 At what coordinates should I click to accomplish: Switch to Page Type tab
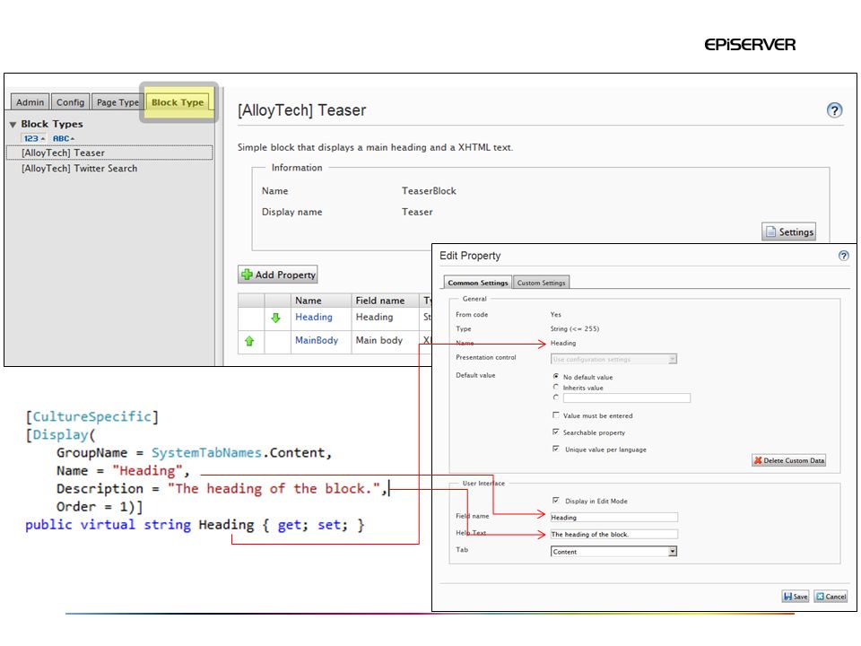tap(117, 102)
